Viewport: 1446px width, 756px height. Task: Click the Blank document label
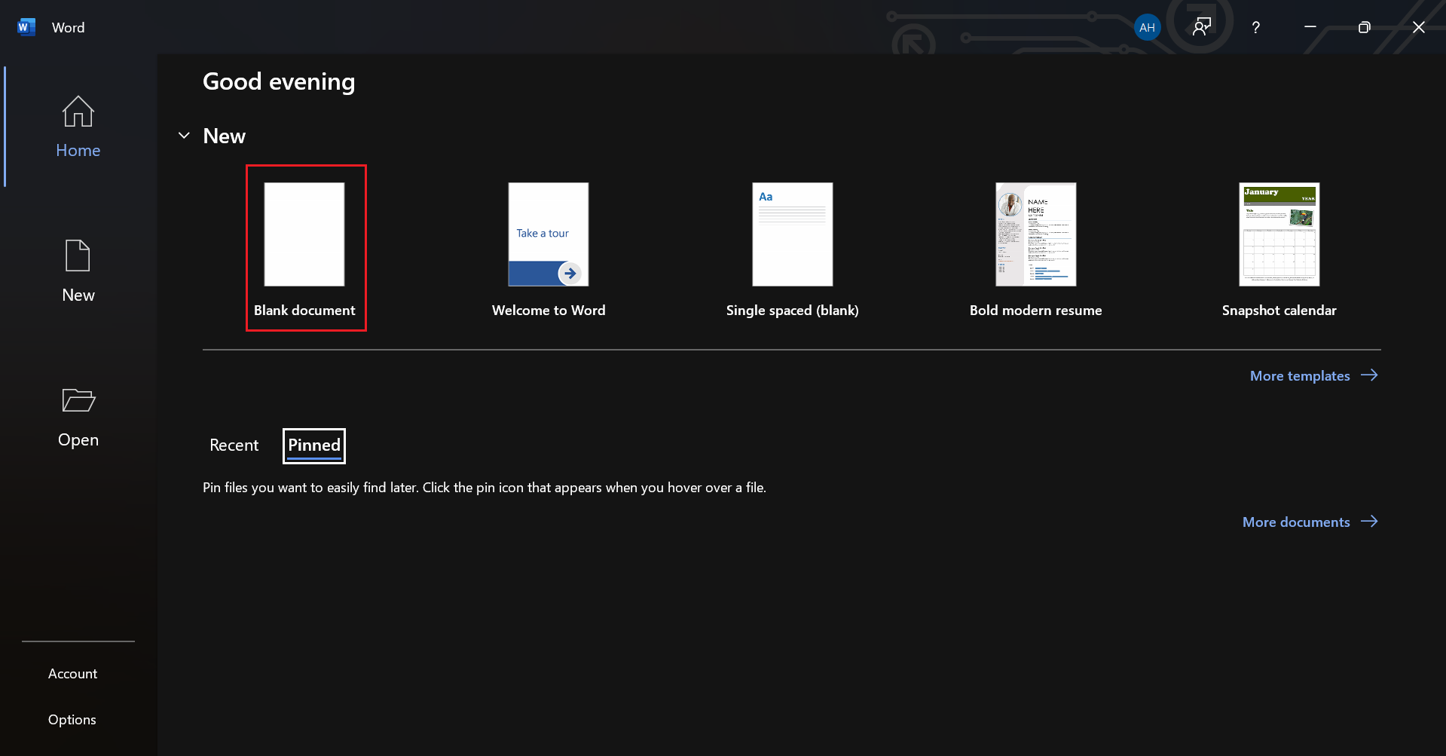[x=304, y=311]
